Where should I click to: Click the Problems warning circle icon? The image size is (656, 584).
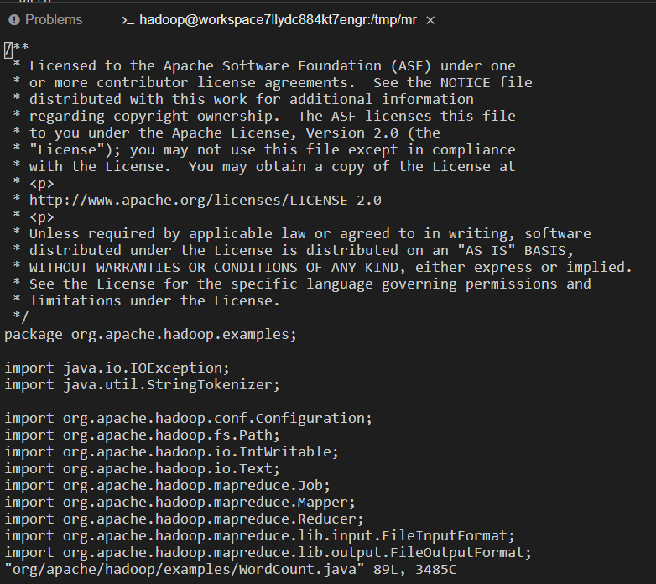[14, 19]
